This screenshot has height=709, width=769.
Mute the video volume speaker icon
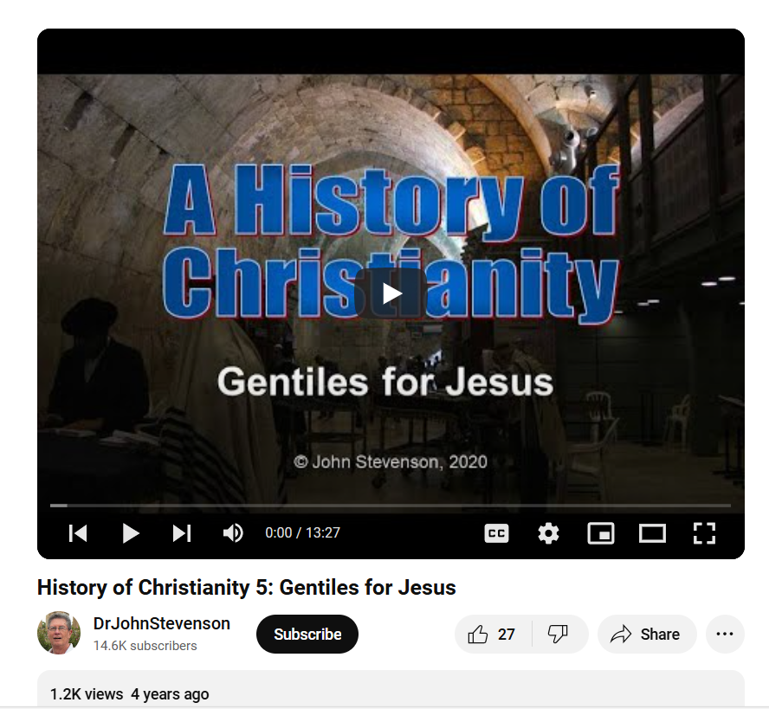pyautogui.click(x=233, y=533)
